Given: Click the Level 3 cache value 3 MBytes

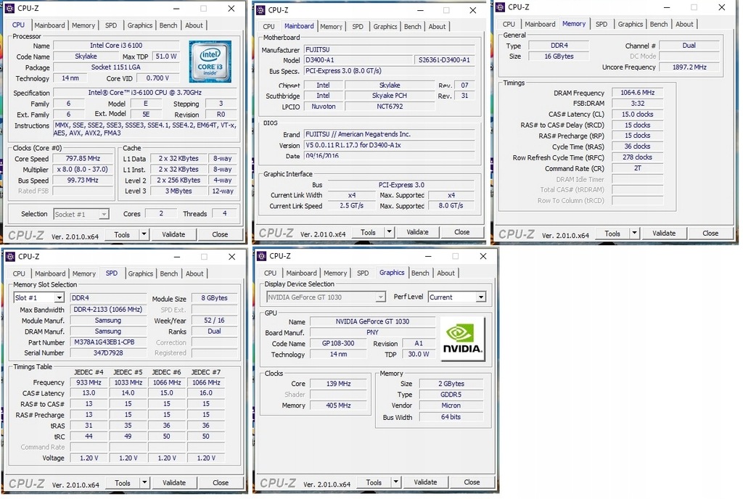Looking at the screenshot, I should 178,191.
